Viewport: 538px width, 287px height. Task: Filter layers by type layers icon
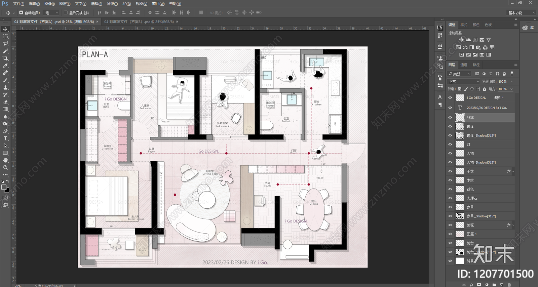point(491,74)
